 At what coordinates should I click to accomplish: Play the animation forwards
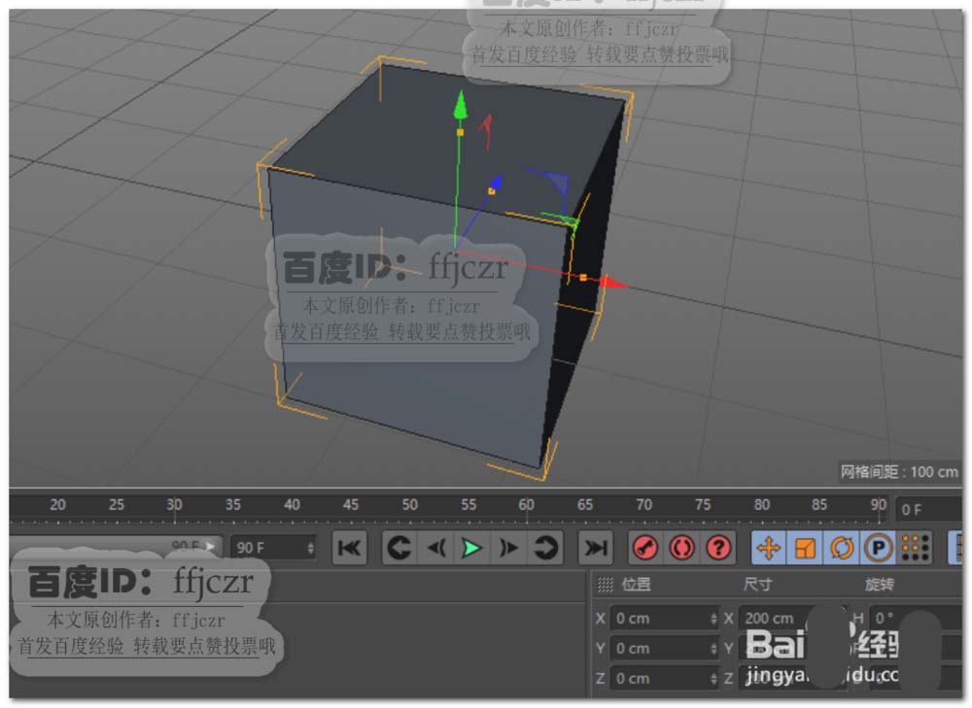pyautogui.click(x=472, y=548)
